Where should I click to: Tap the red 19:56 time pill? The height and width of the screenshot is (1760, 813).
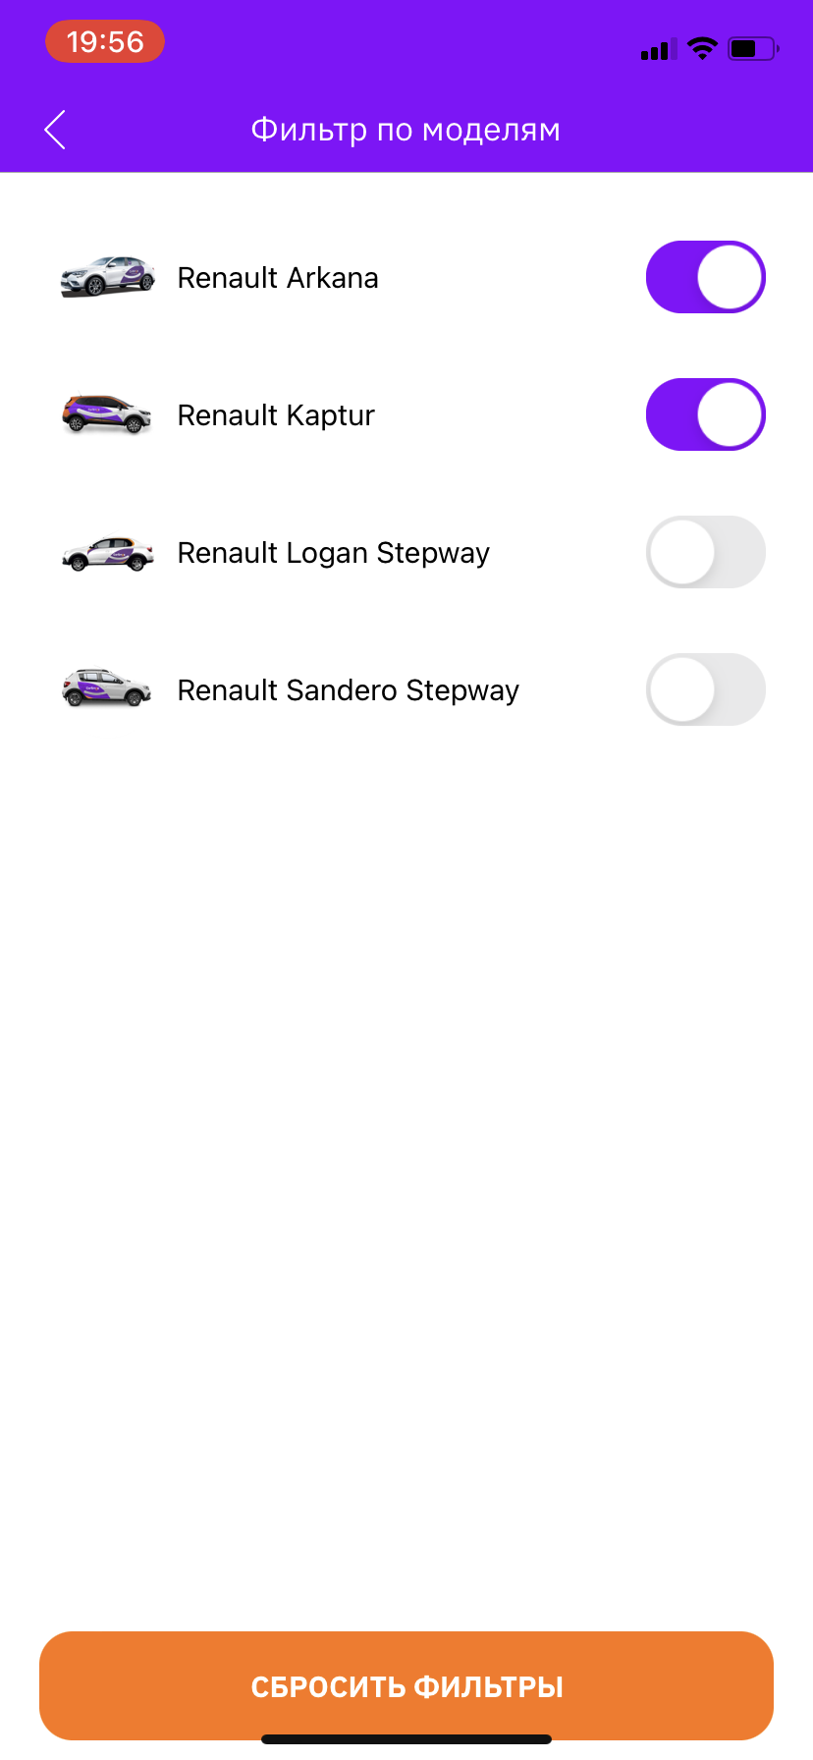coord(105,41)
